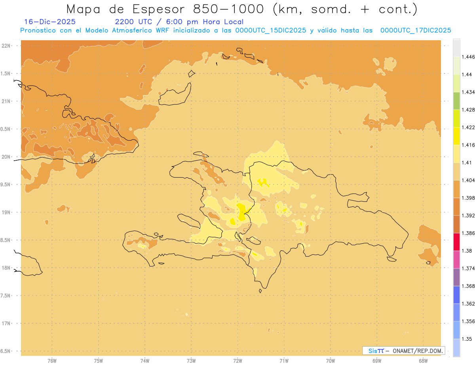Click the latitude label '17N'
Viewport: 475px width, 366px height.
[x=6, y=323]
